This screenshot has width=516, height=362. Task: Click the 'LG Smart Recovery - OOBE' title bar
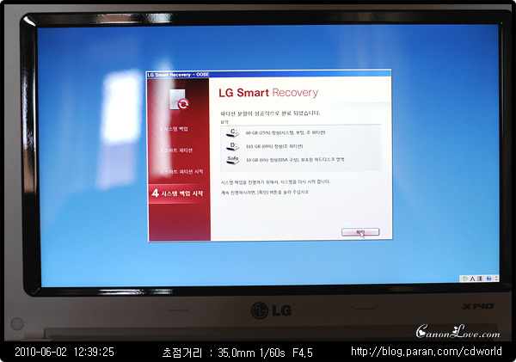click(269, 74)
